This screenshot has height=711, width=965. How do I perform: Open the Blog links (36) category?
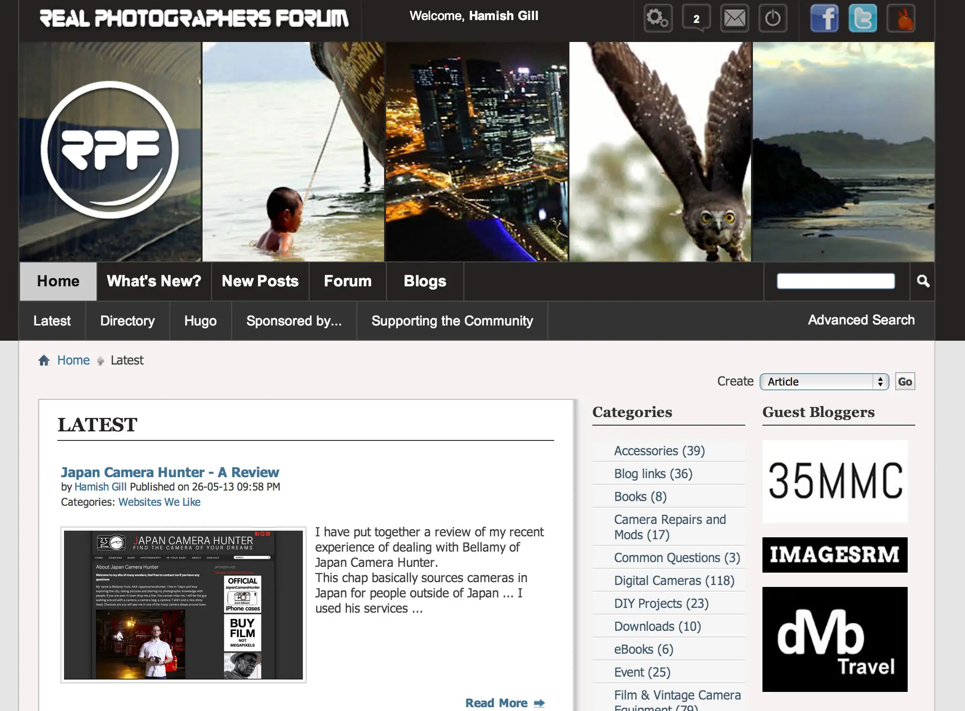pos(653,474)
